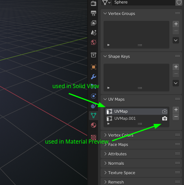
Task: Expand the Normals panel
Action: [105, 163]
